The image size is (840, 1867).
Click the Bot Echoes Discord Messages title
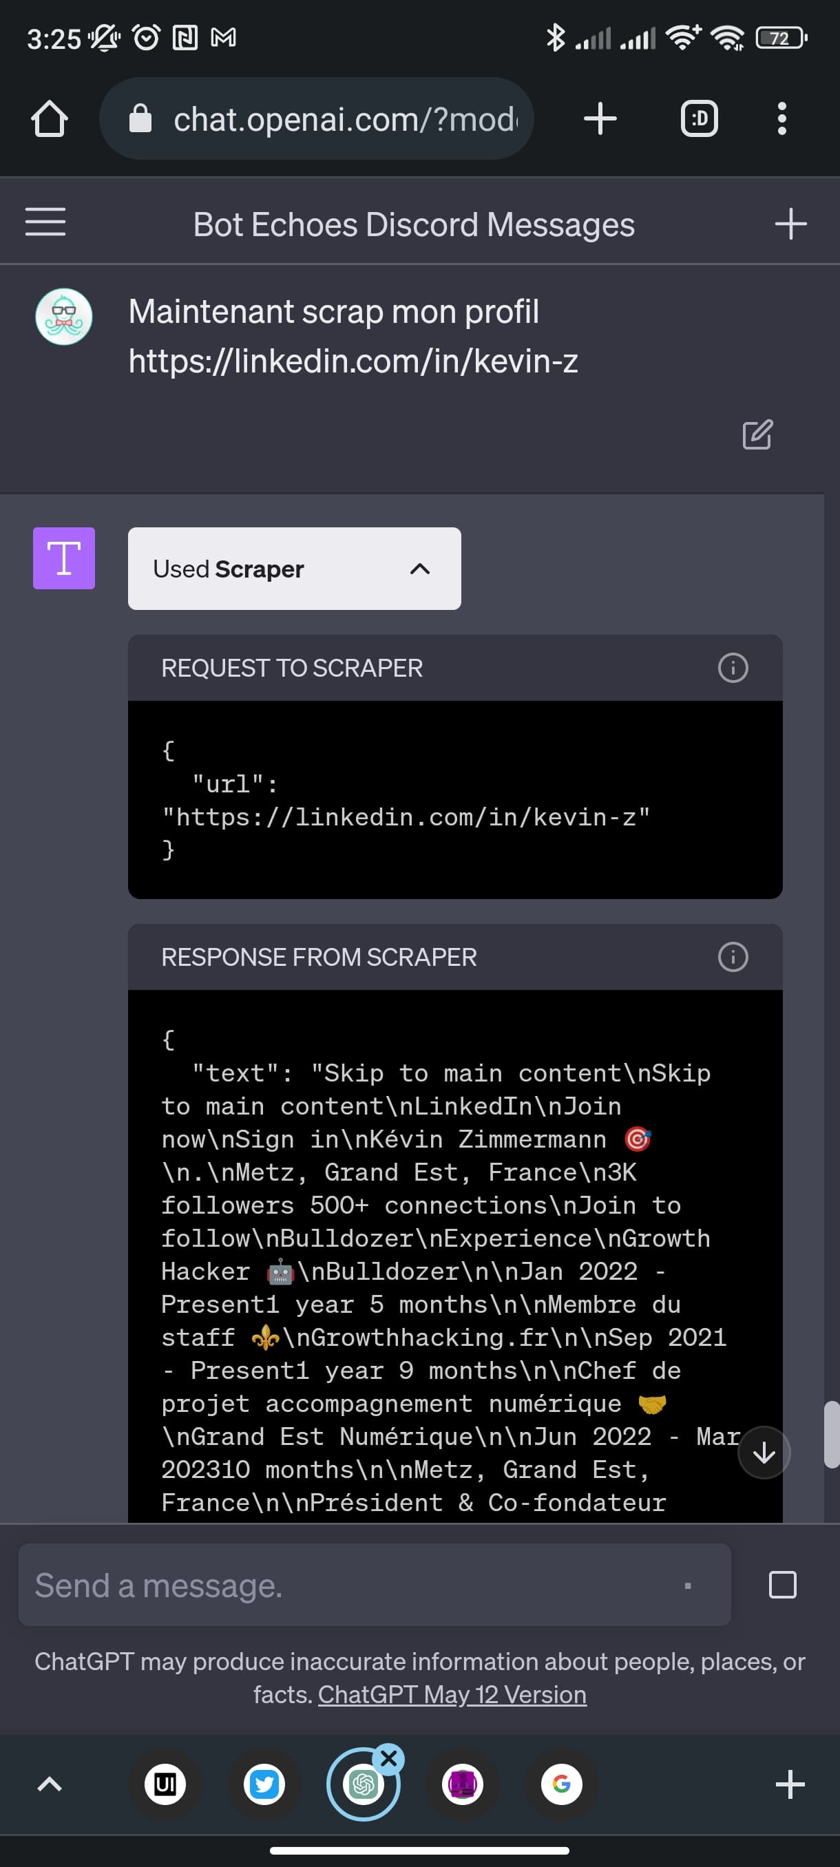pyautogui.click(x=414, y=224)
